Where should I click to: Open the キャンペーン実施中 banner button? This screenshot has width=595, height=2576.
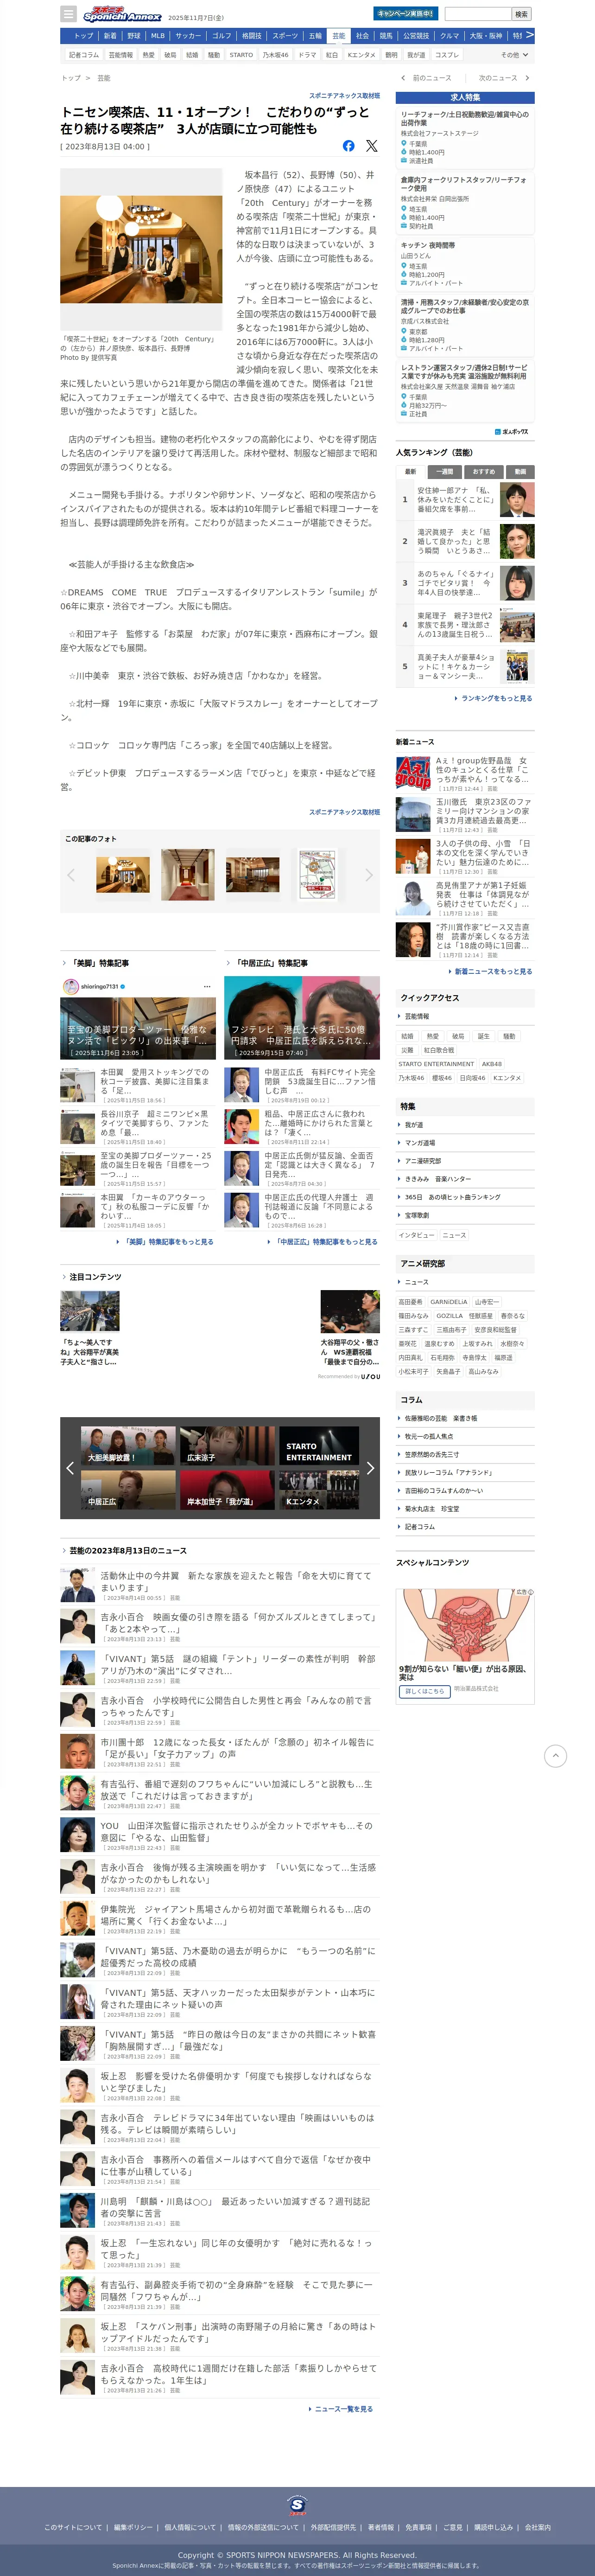coord(405,14)
